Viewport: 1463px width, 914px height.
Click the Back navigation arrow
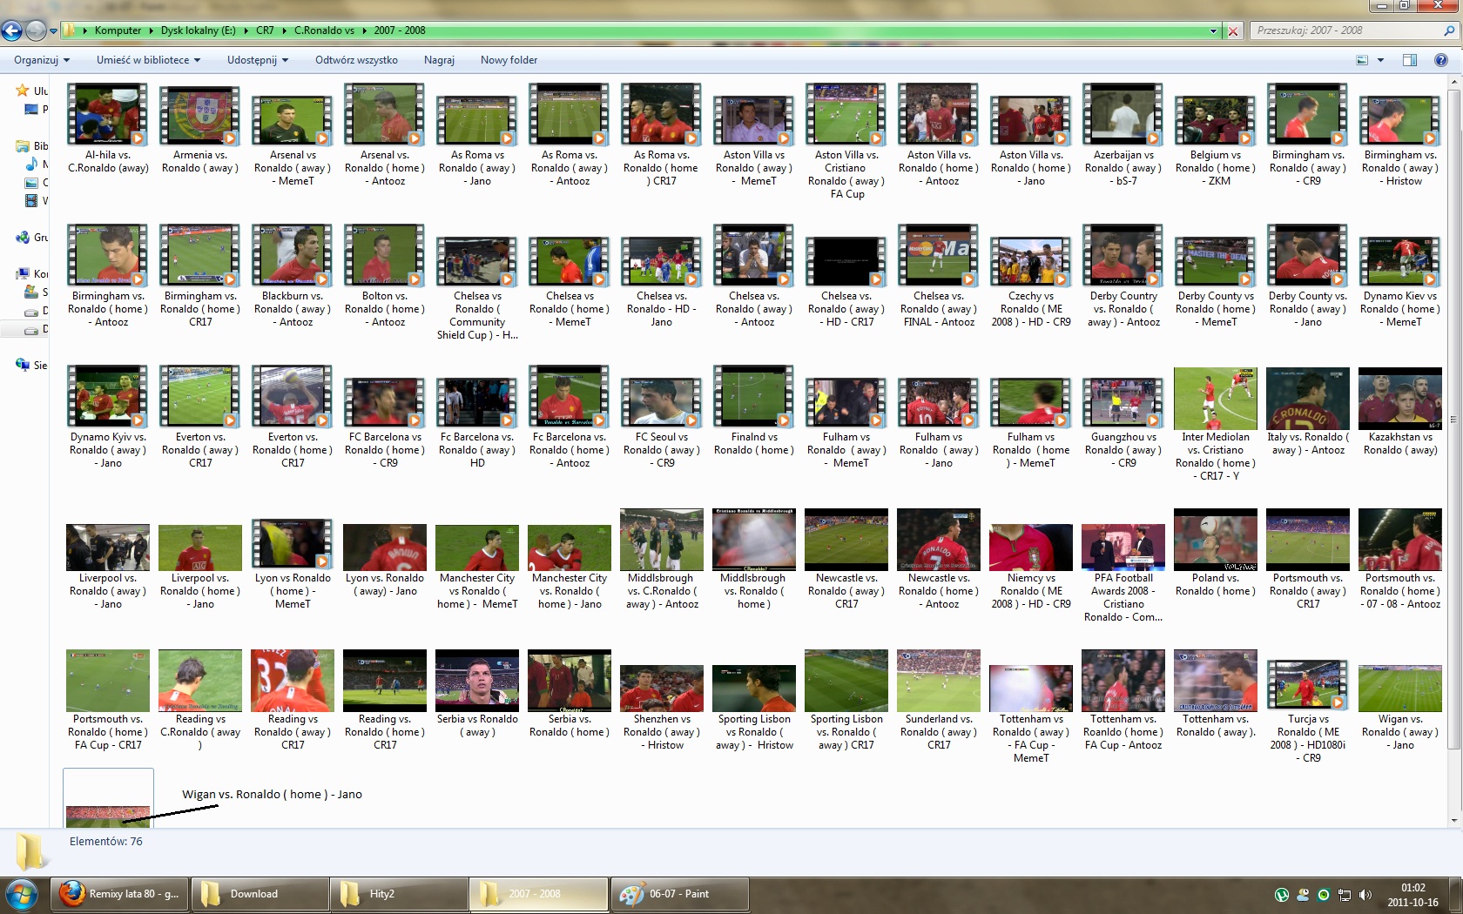tap(11, 30)
